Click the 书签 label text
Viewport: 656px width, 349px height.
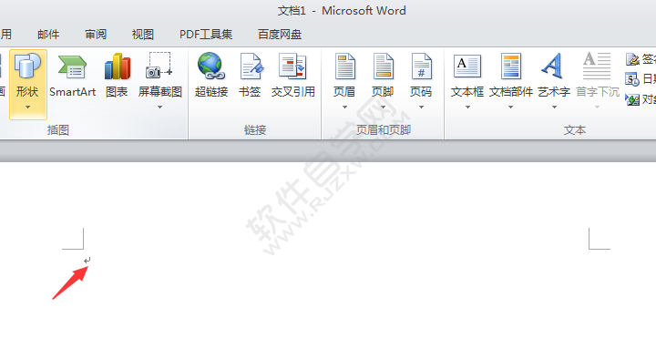[x=250, y=92]
